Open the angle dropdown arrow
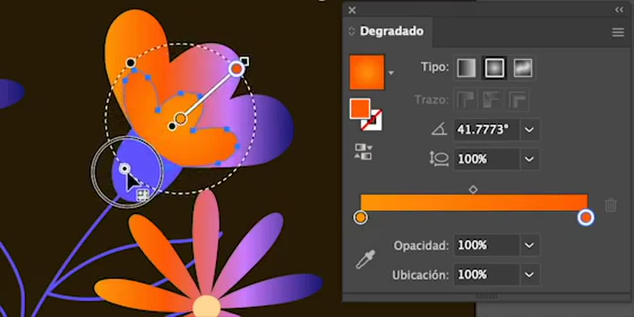This screenshot has width=634, height=317. click(x=529, y=130)
